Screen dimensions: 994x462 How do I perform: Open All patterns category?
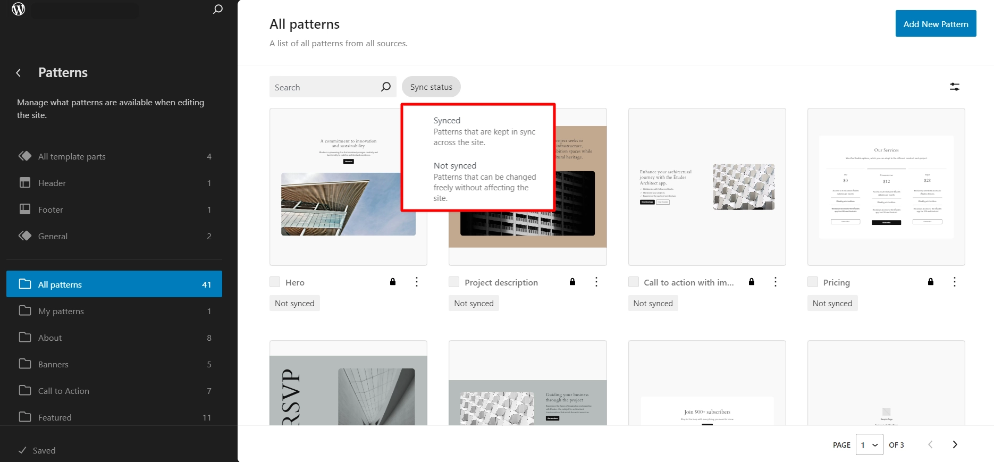coord(114,284)
